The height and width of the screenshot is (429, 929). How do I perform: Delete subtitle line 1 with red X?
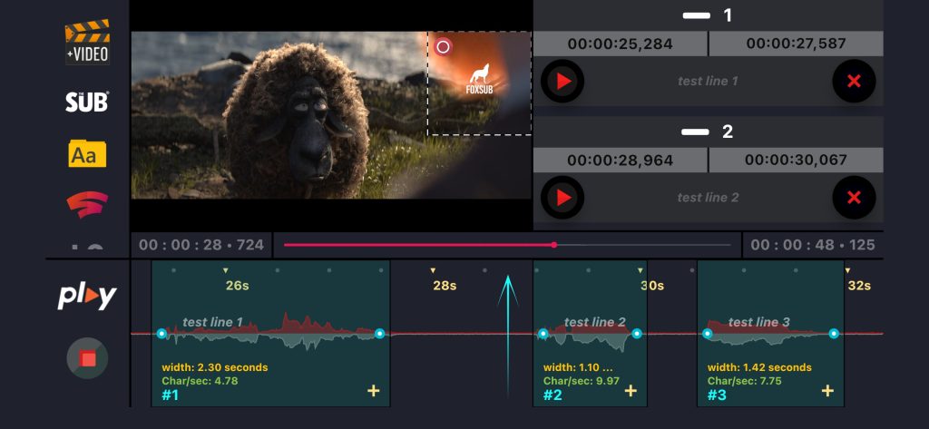(x=854, y=82)
